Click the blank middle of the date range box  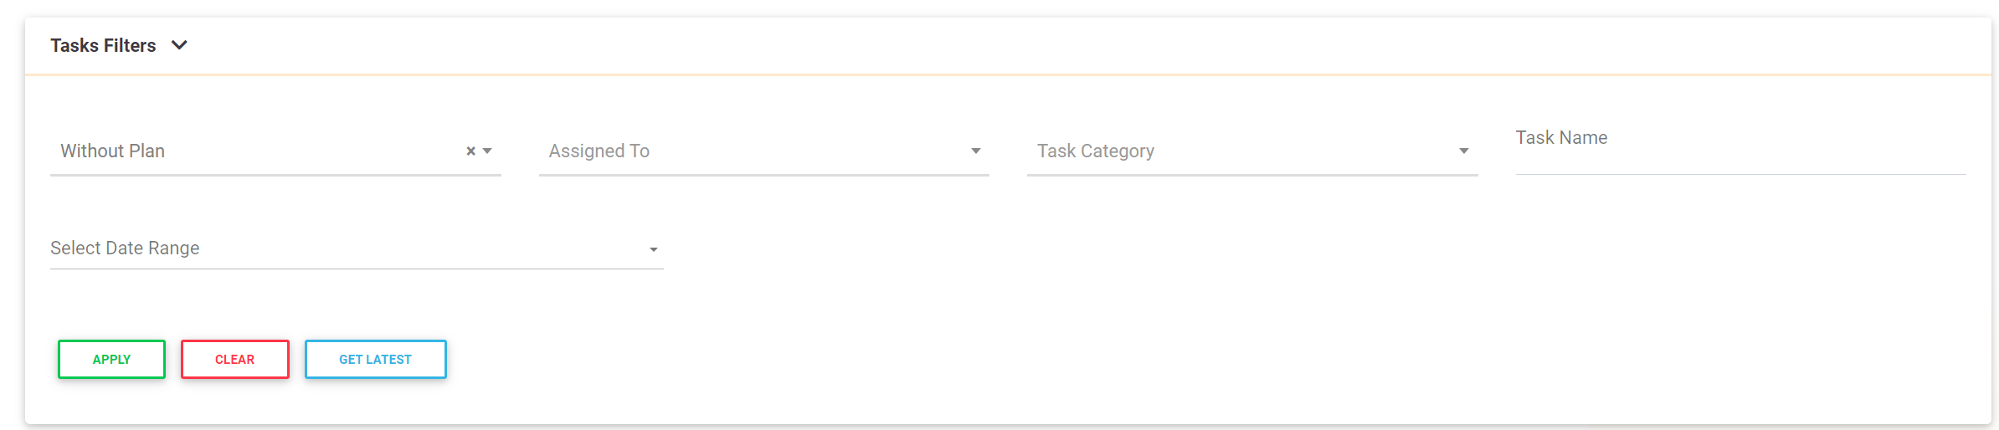click(x=419, y=248)
